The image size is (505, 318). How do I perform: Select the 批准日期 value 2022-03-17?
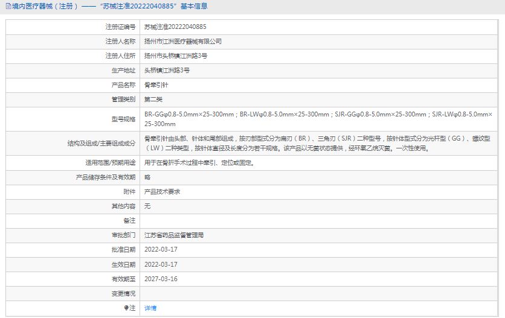(x=161, y=250)
